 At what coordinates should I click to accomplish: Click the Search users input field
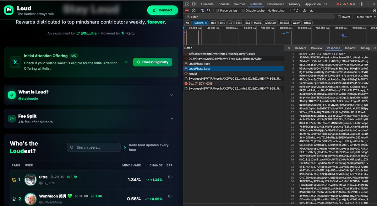[94, 147]
